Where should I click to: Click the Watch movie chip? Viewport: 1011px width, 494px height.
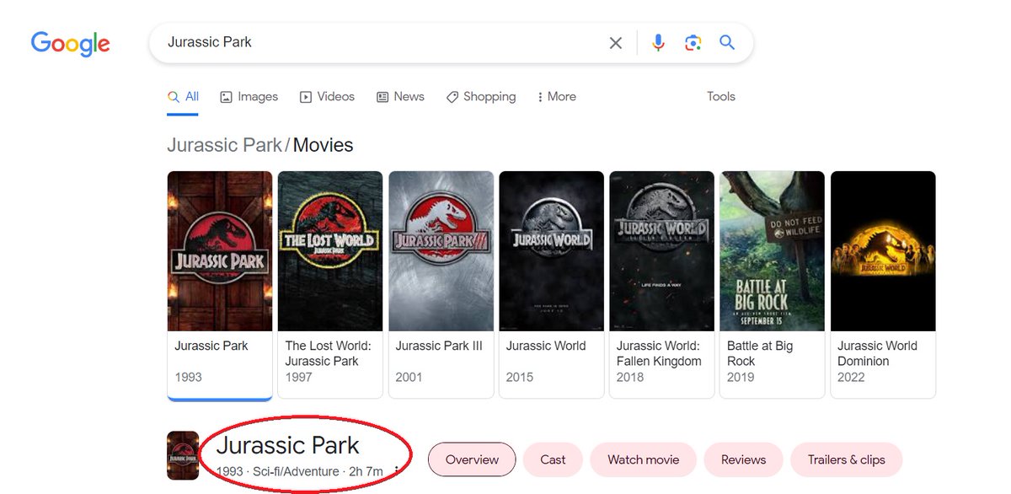click(644, 459)
